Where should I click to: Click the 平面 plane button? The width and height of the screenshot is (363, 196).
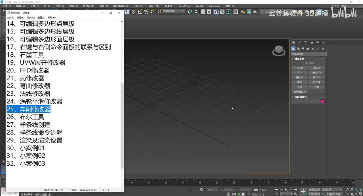[316, 87]
